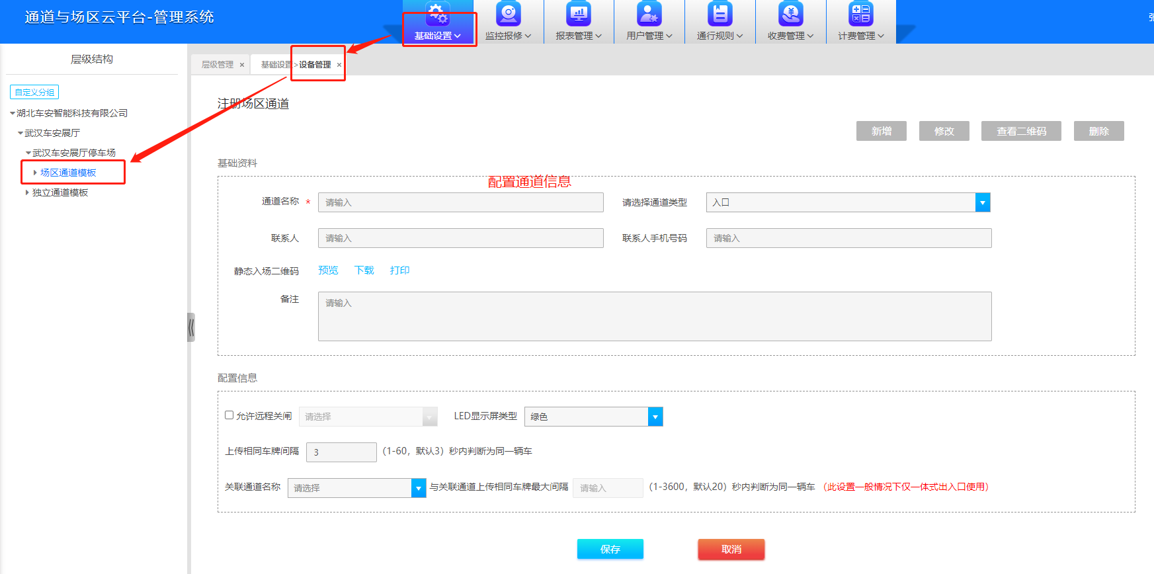
Task: Click the 收费管理 money icon
Action: point(790,14)
